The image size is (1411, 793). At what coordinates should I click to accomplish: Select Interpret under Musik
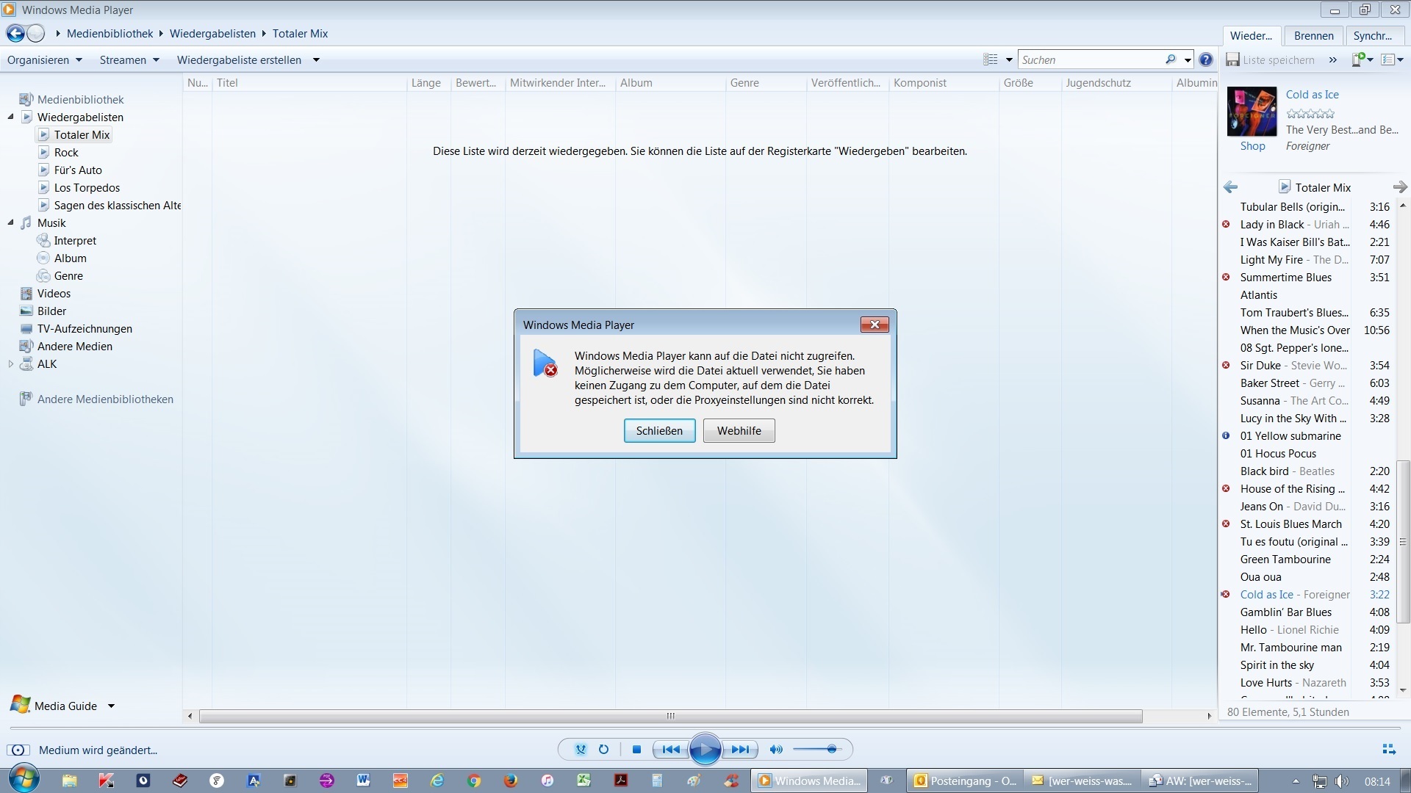pyautogui.click(x=75, y=241)
